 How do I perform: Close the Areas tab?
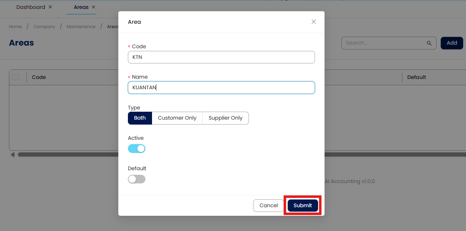tap(94, 7)
